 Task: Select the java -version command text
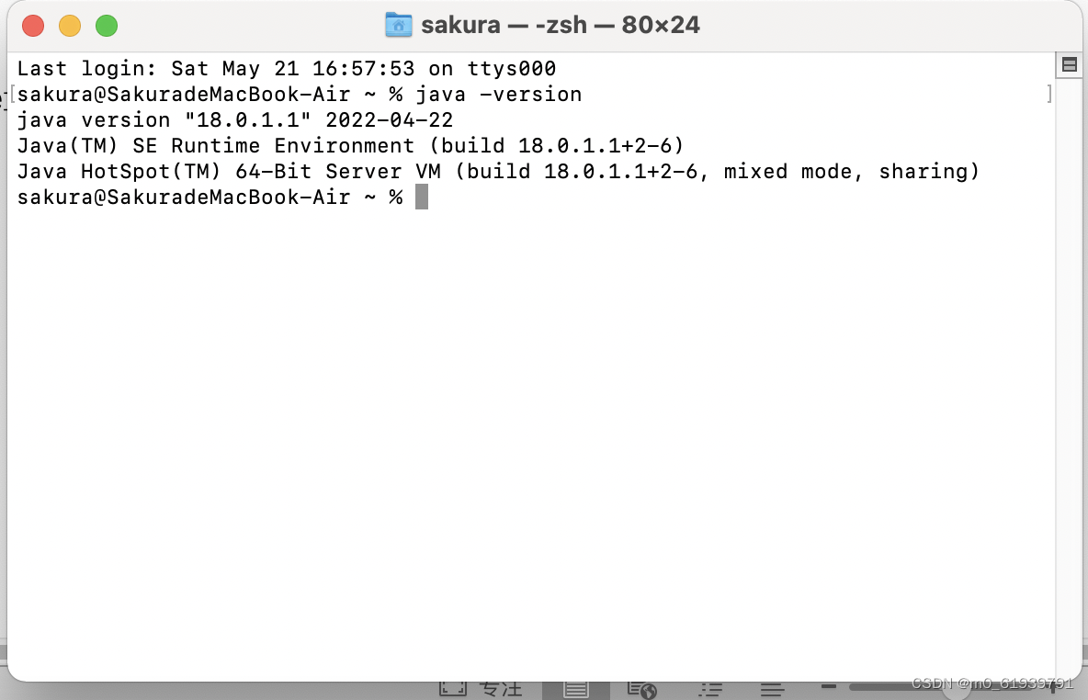click(501, 94)
